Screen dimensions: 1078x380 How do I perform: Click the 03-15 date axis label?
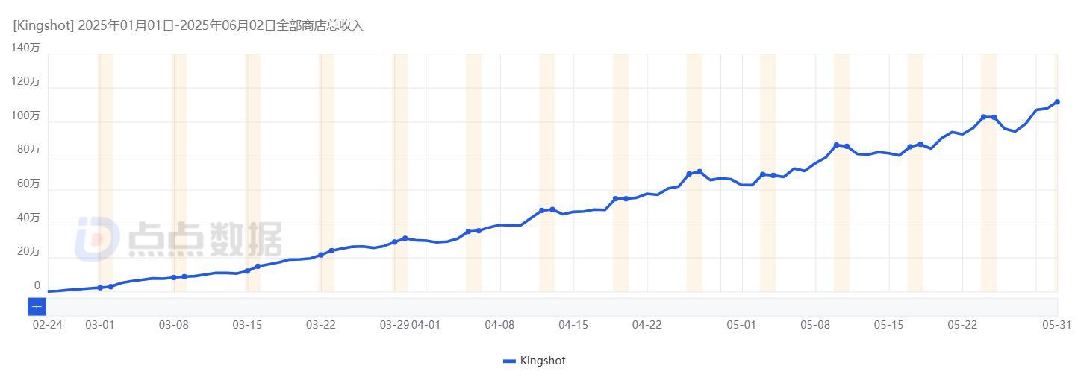click(x=247, y=325)
